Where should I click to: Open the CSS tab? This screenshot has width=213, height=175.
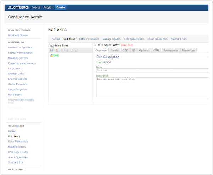pyautogui.click(x=125, y=51)
